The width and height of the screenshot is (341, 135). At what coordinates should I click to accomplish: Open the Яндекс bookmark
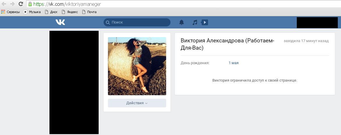(x=70, y=12)
